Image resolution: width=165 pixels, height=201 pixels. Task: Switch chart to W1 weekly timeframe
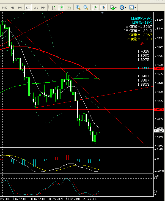tap(36, 7)
